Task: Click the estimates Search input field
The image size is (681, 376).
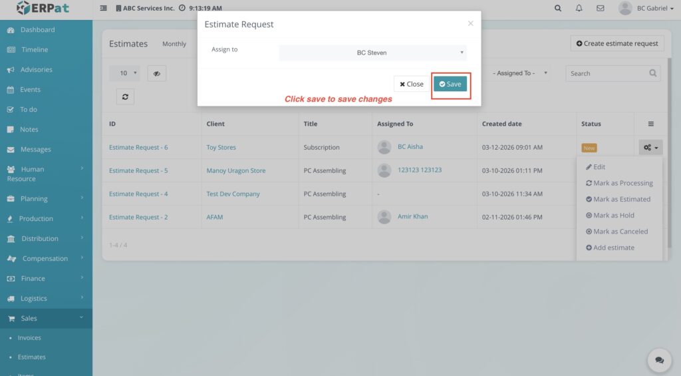Action: (x=607, y=73)
